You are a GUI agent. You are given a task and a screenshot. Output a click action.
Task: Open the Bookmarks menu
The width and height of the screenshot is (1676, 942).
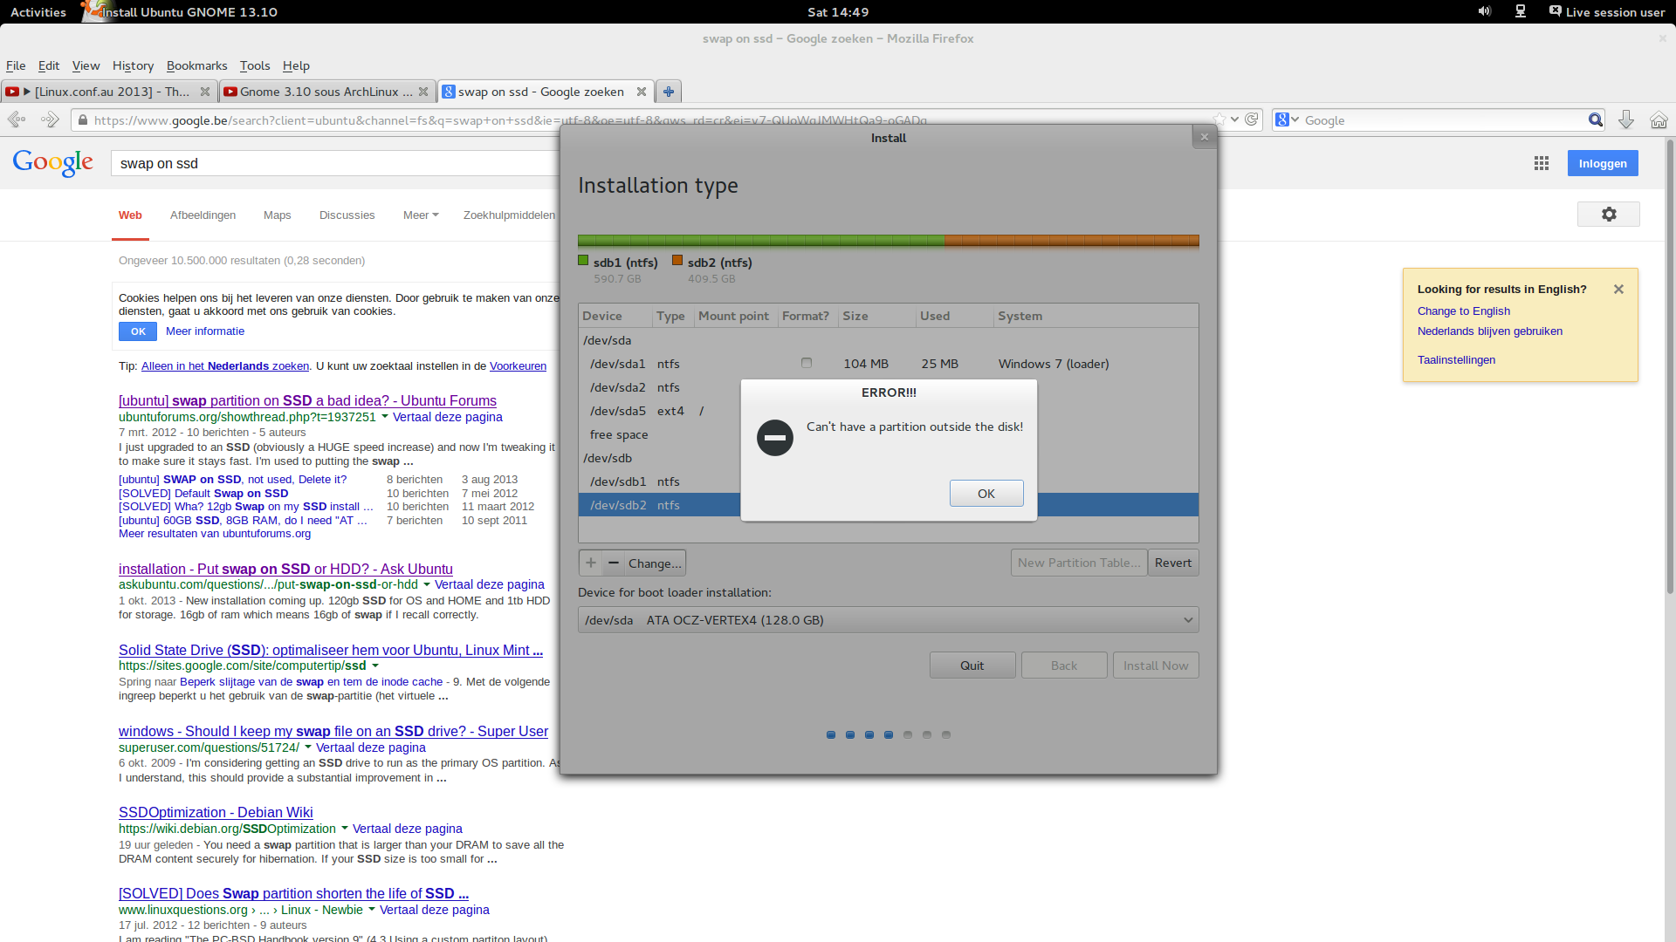click(x=196, y=65)
